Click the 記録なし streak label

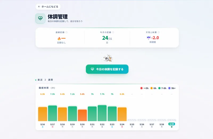(62, 43)
